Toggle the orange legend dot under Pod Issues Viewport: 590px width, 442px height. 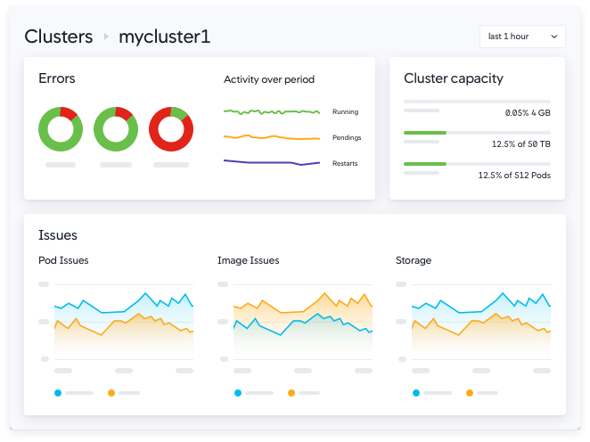click(x=111, y=393)
